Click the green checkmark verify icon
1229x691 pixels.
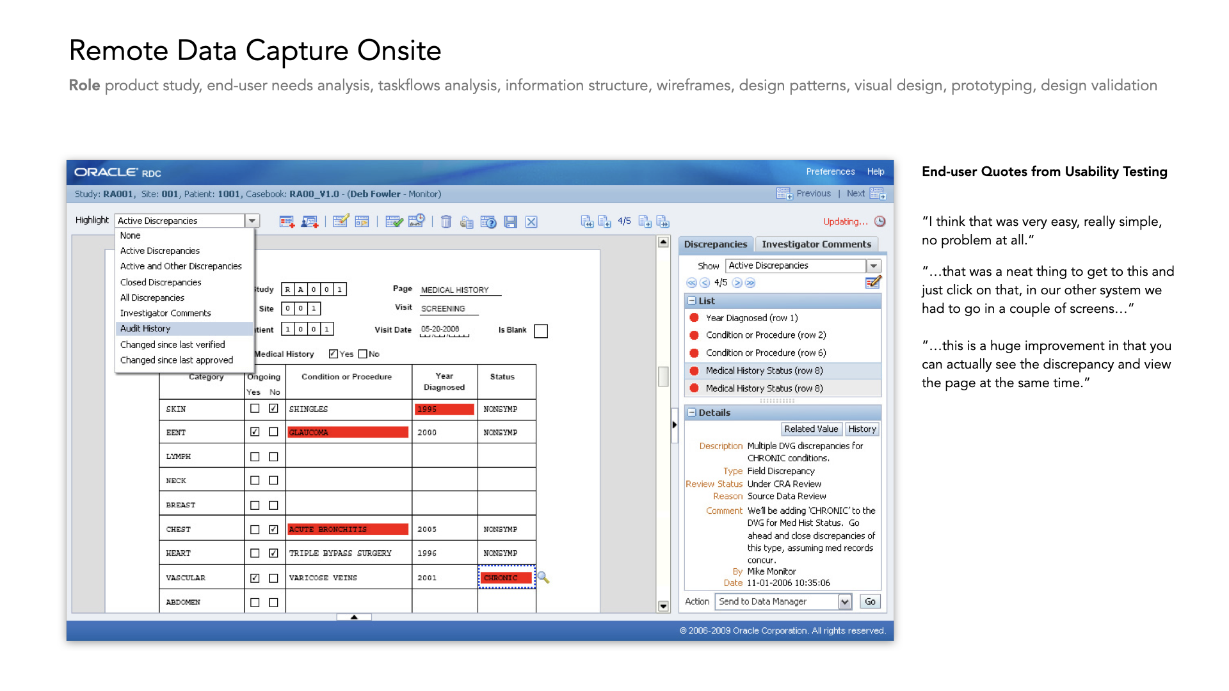(x=394, y=221)
